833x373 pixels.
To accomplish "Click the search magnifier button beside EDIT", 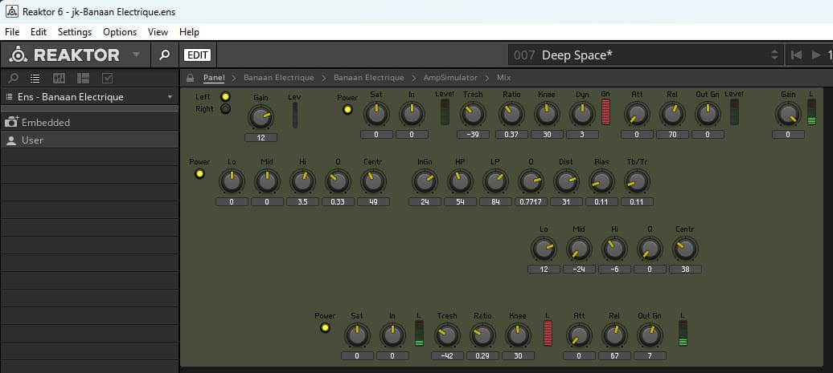I will click(165, 55).
